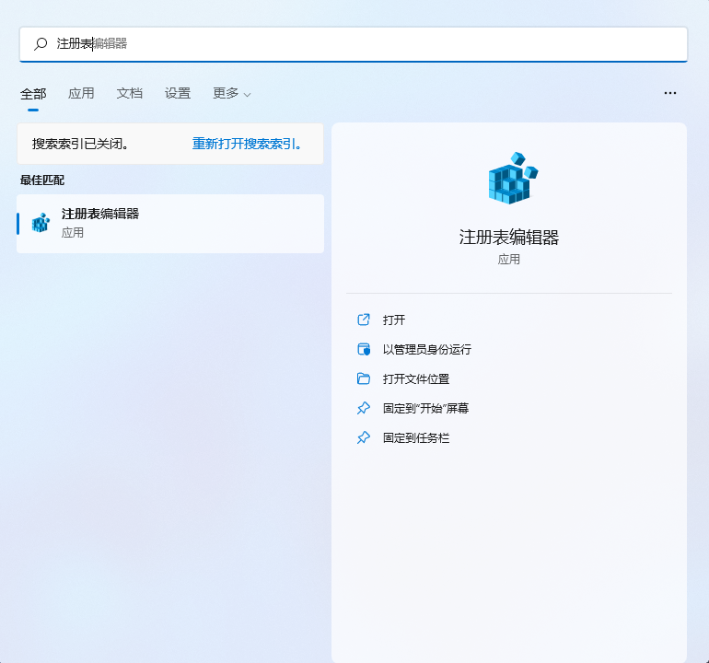Select the 注册表编辑器 best match result
The width and height of the screenshot is (709, 663).
click(x=170, y=224)
